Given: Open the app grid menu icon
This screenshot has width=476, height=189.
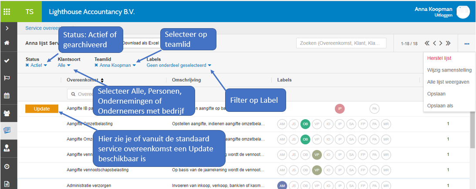Looking at the screenshot, I should click(x=7, y=12).
